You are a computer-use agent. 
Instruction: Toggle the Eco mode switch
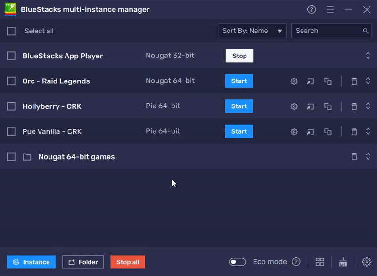point(238,261)
